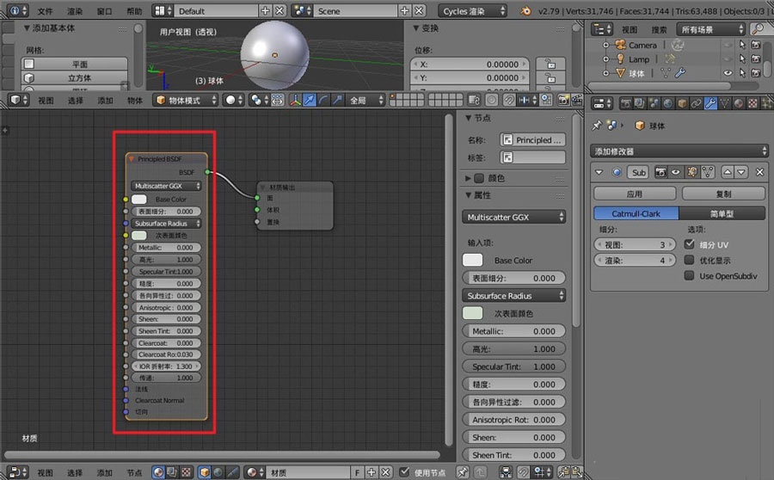Enable the Use OpenSubdiv checkbox
Viewport: 774px width, 480px height.
pos(689,275)
